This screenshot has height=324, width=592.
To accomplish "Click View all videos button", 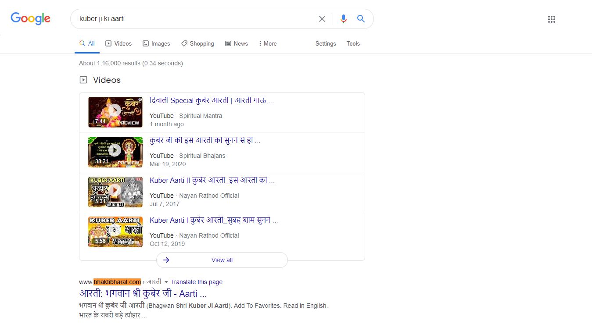I will (x=222, y=260).
